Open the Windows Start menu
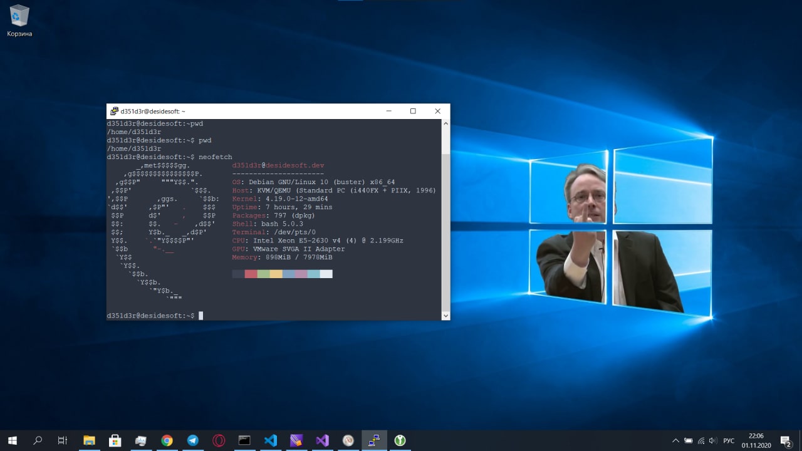The image size is (802, 451). (12, 440)
